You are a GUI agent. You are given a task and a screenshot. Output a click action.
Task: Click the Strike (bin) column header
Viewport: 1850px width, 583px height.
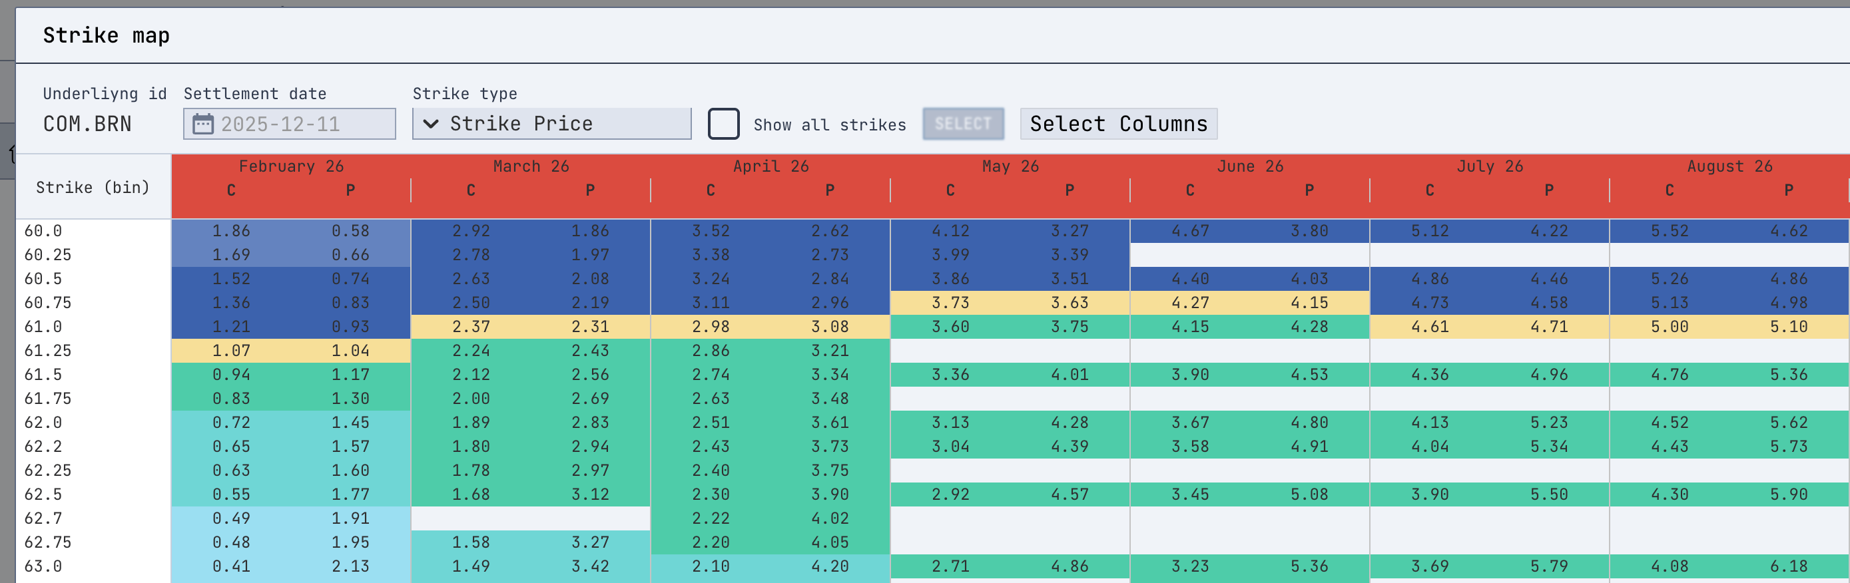click(x=93, y=188)
